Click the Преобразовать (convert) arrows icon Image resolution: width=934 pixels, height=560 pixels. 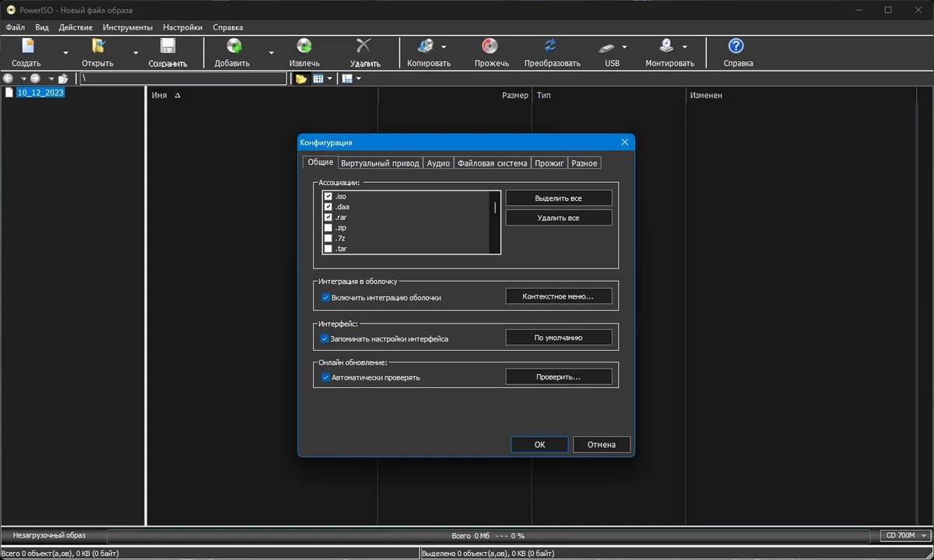(551, 47)
